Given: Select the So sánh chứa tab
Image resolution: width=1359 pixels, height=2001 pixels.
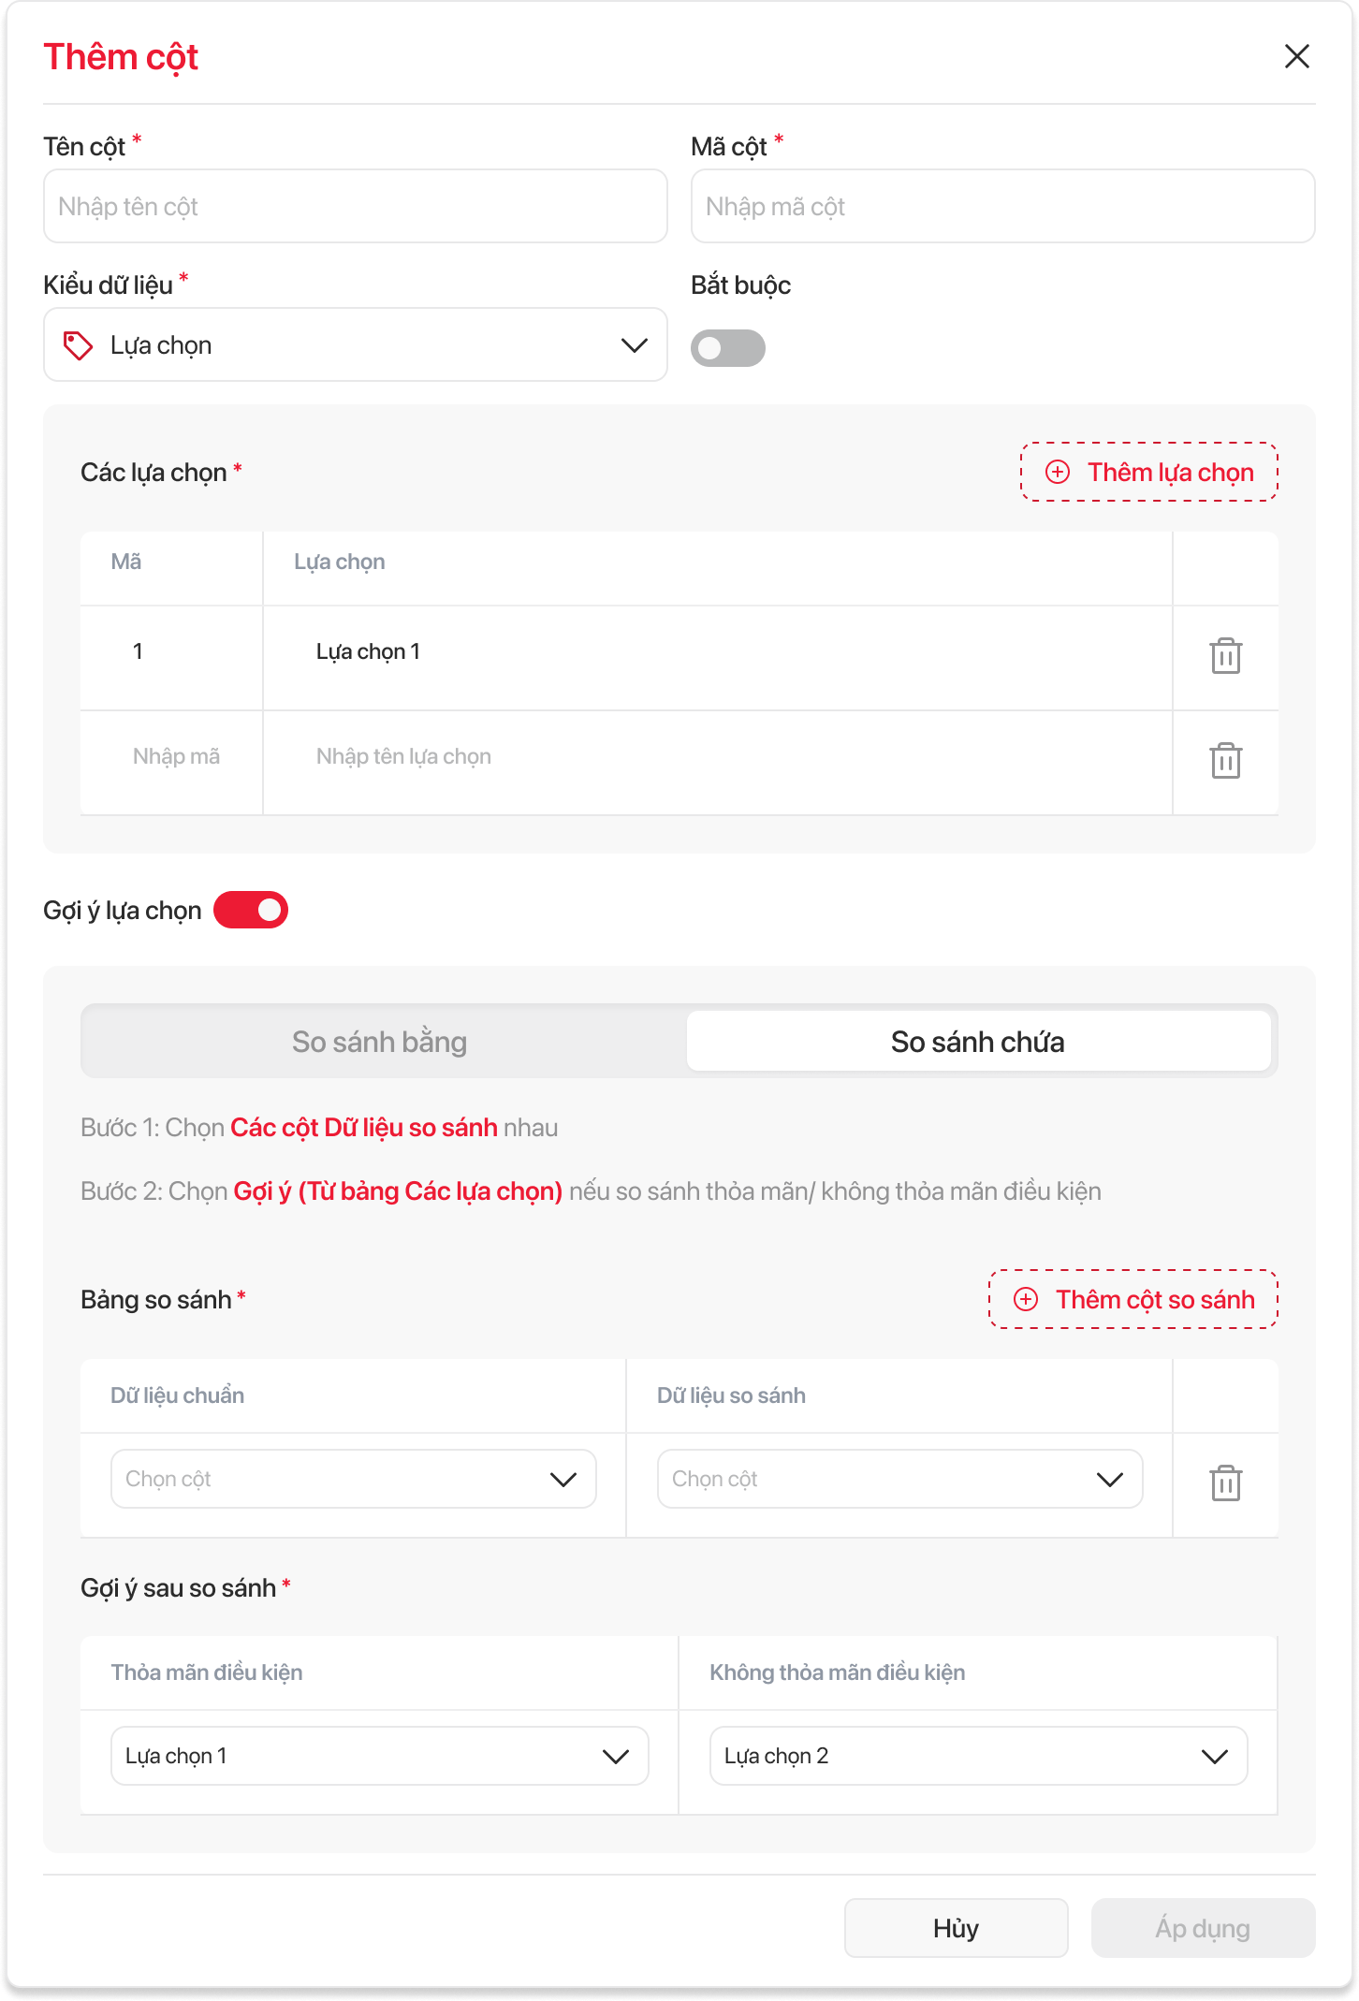Looking at the screenshot, I should click(x=978, y=1042).
